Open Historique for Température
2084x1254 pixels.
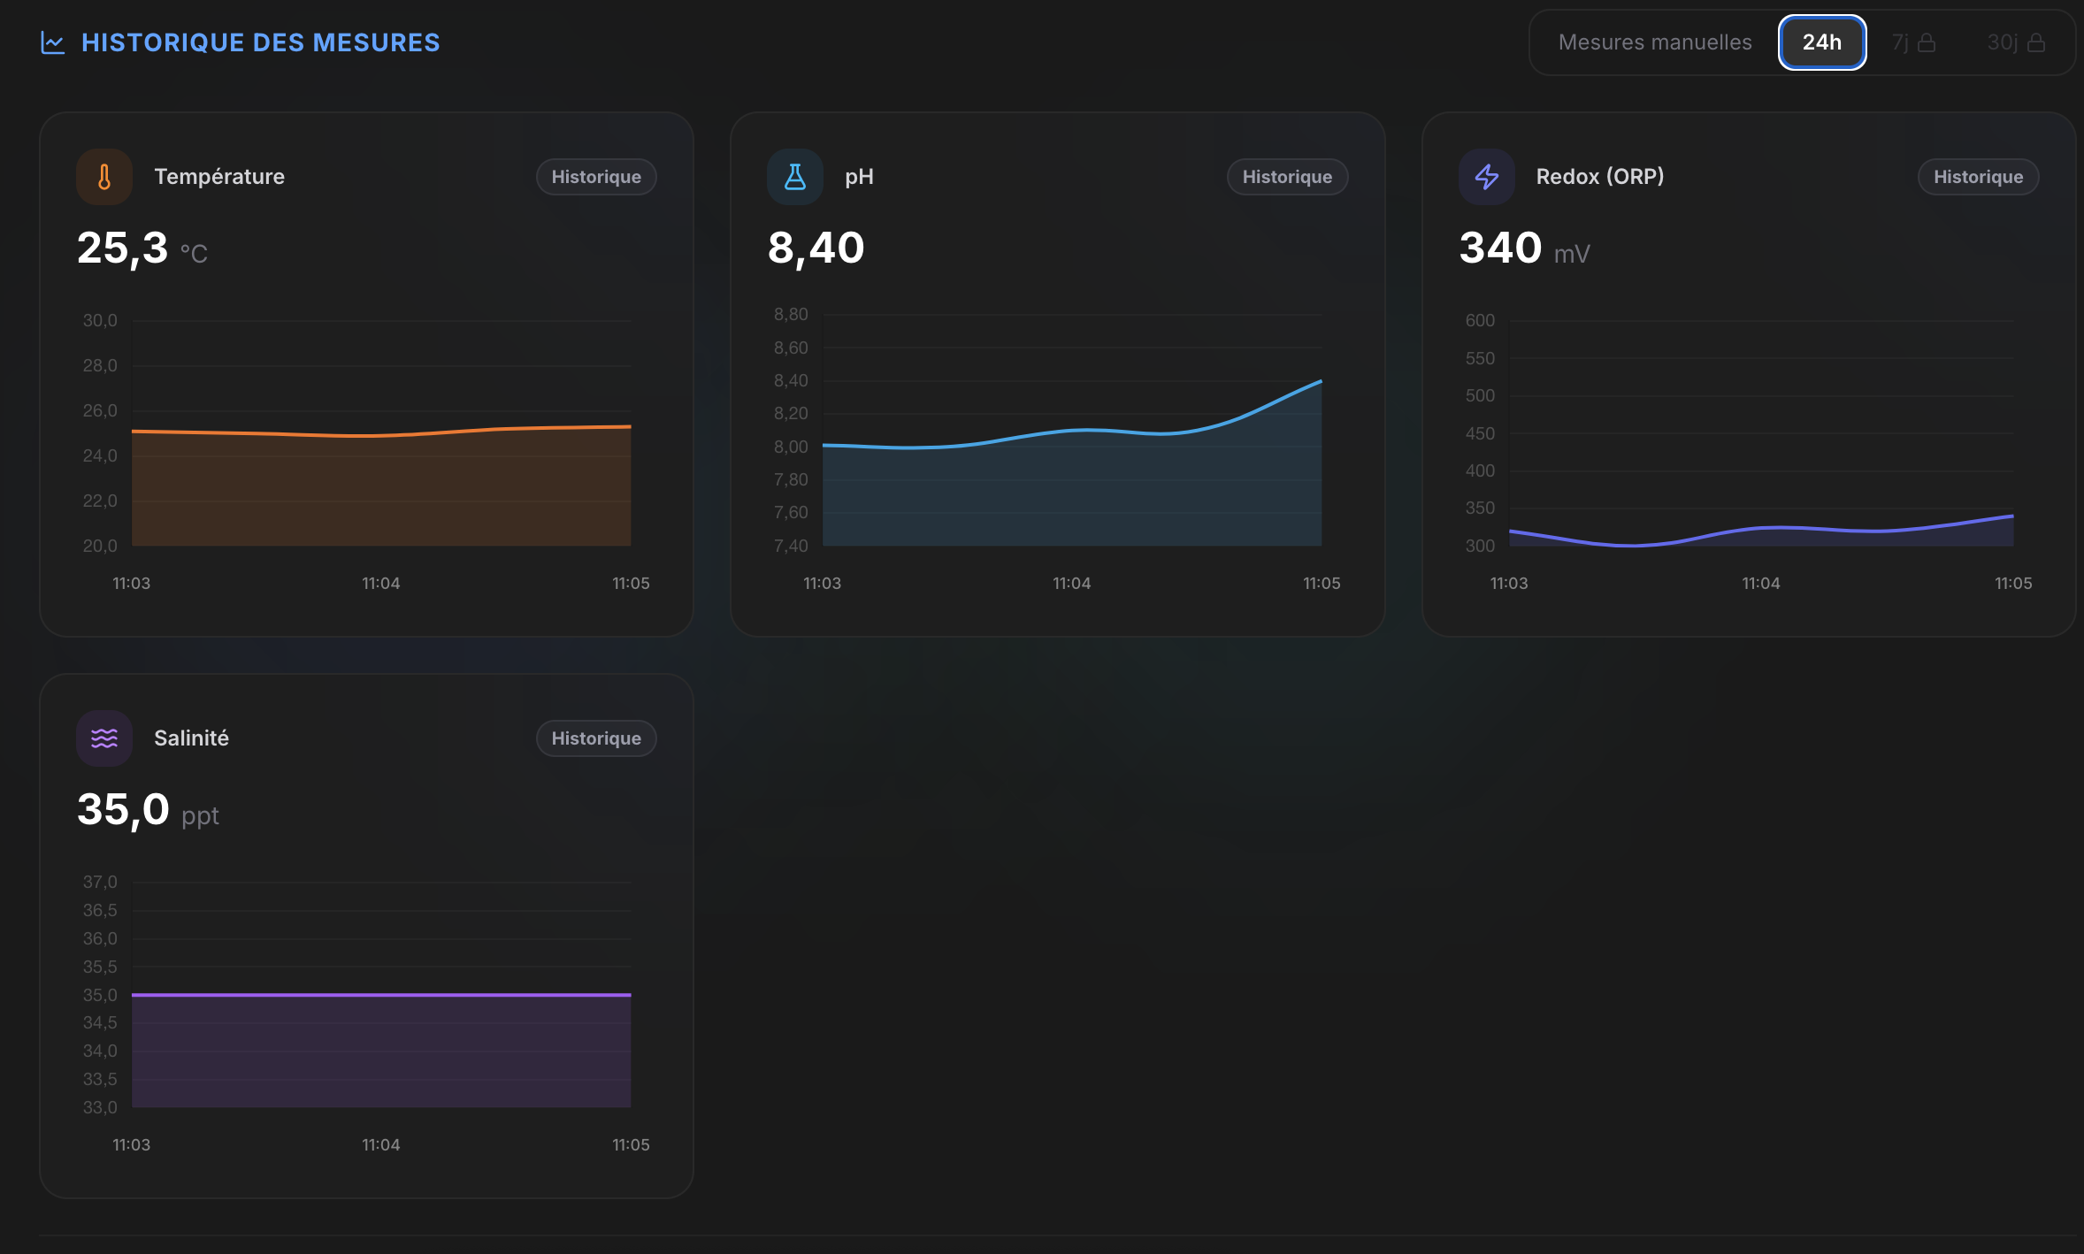596,177
